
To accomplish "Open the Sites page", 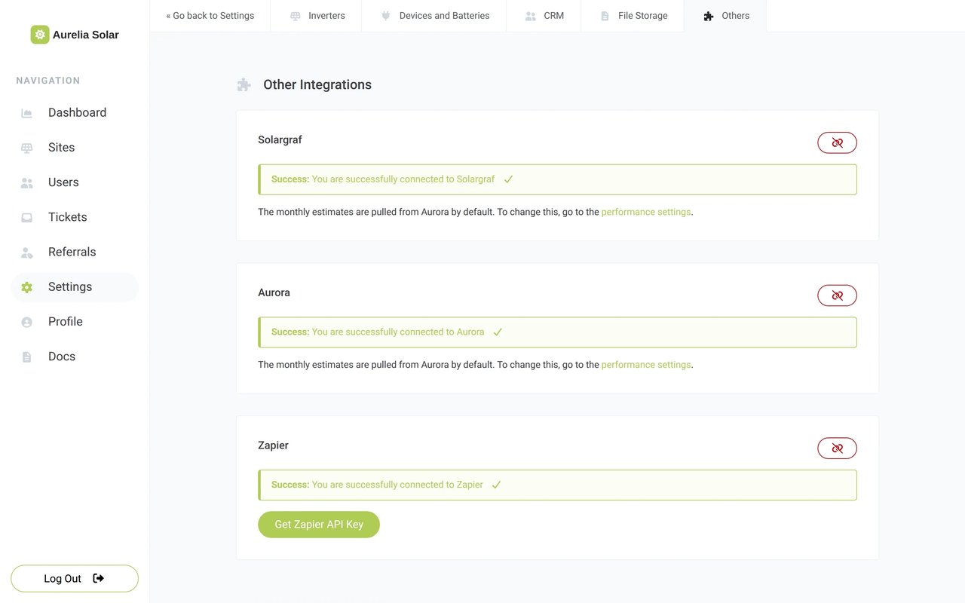I will coord(75,148).
